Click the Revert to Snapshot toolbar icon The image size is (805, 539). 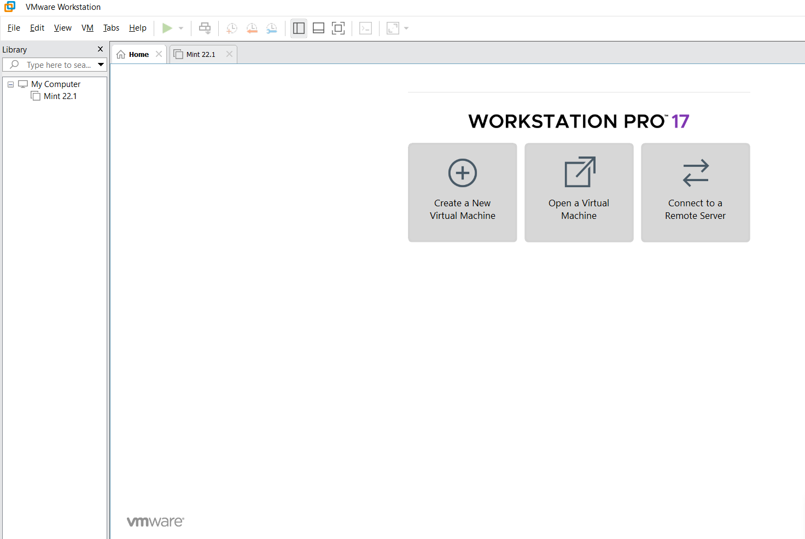coord(252,28)
